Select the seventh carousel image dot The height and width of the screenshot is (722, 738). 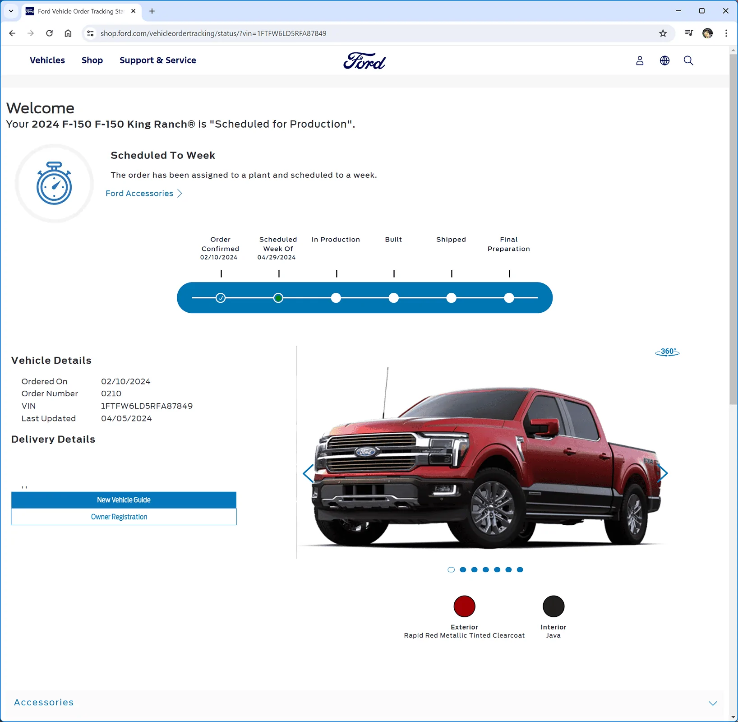(520, 570)
